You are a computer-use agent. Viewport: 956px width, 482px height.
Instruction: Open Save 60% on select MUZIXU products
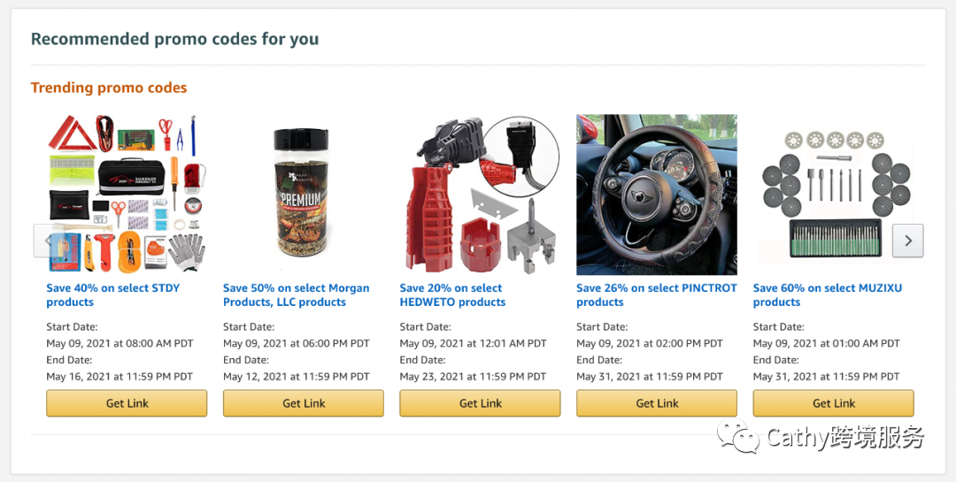(x=827, y=295)
